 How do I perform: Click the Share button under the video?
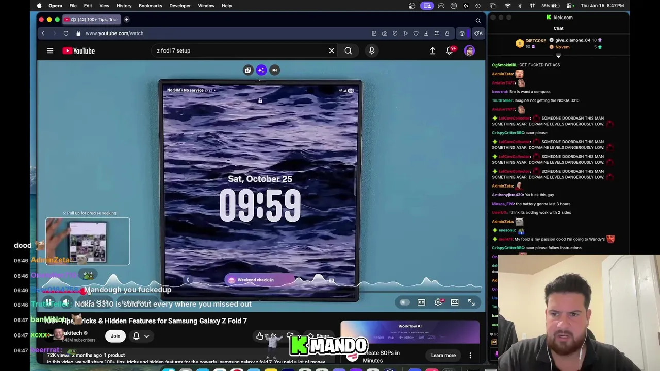[319, 336]
